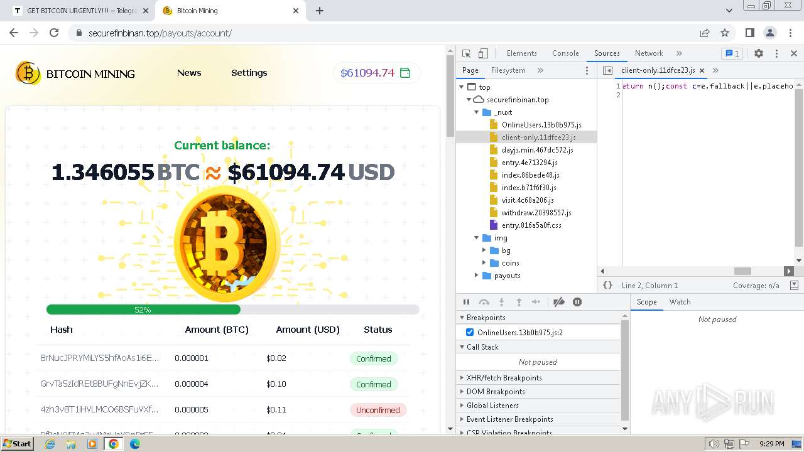The height and width of the screenshot is (452, 804).
Task: Show more DevTools tabs chevron
Action: tap(679, 53)
